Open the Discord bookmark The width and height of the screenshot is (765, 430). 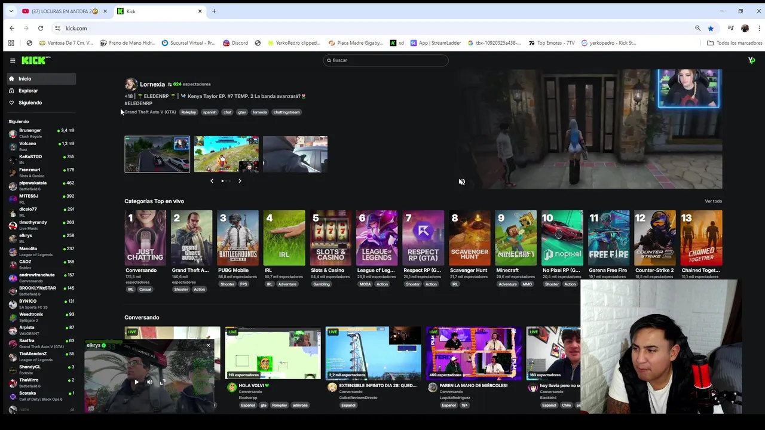click(x=235, y=43)
